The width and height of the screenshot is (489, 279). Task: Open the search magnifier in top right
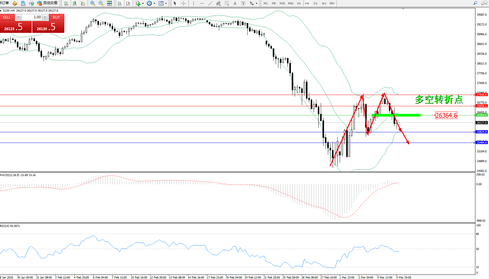[475, 3]
